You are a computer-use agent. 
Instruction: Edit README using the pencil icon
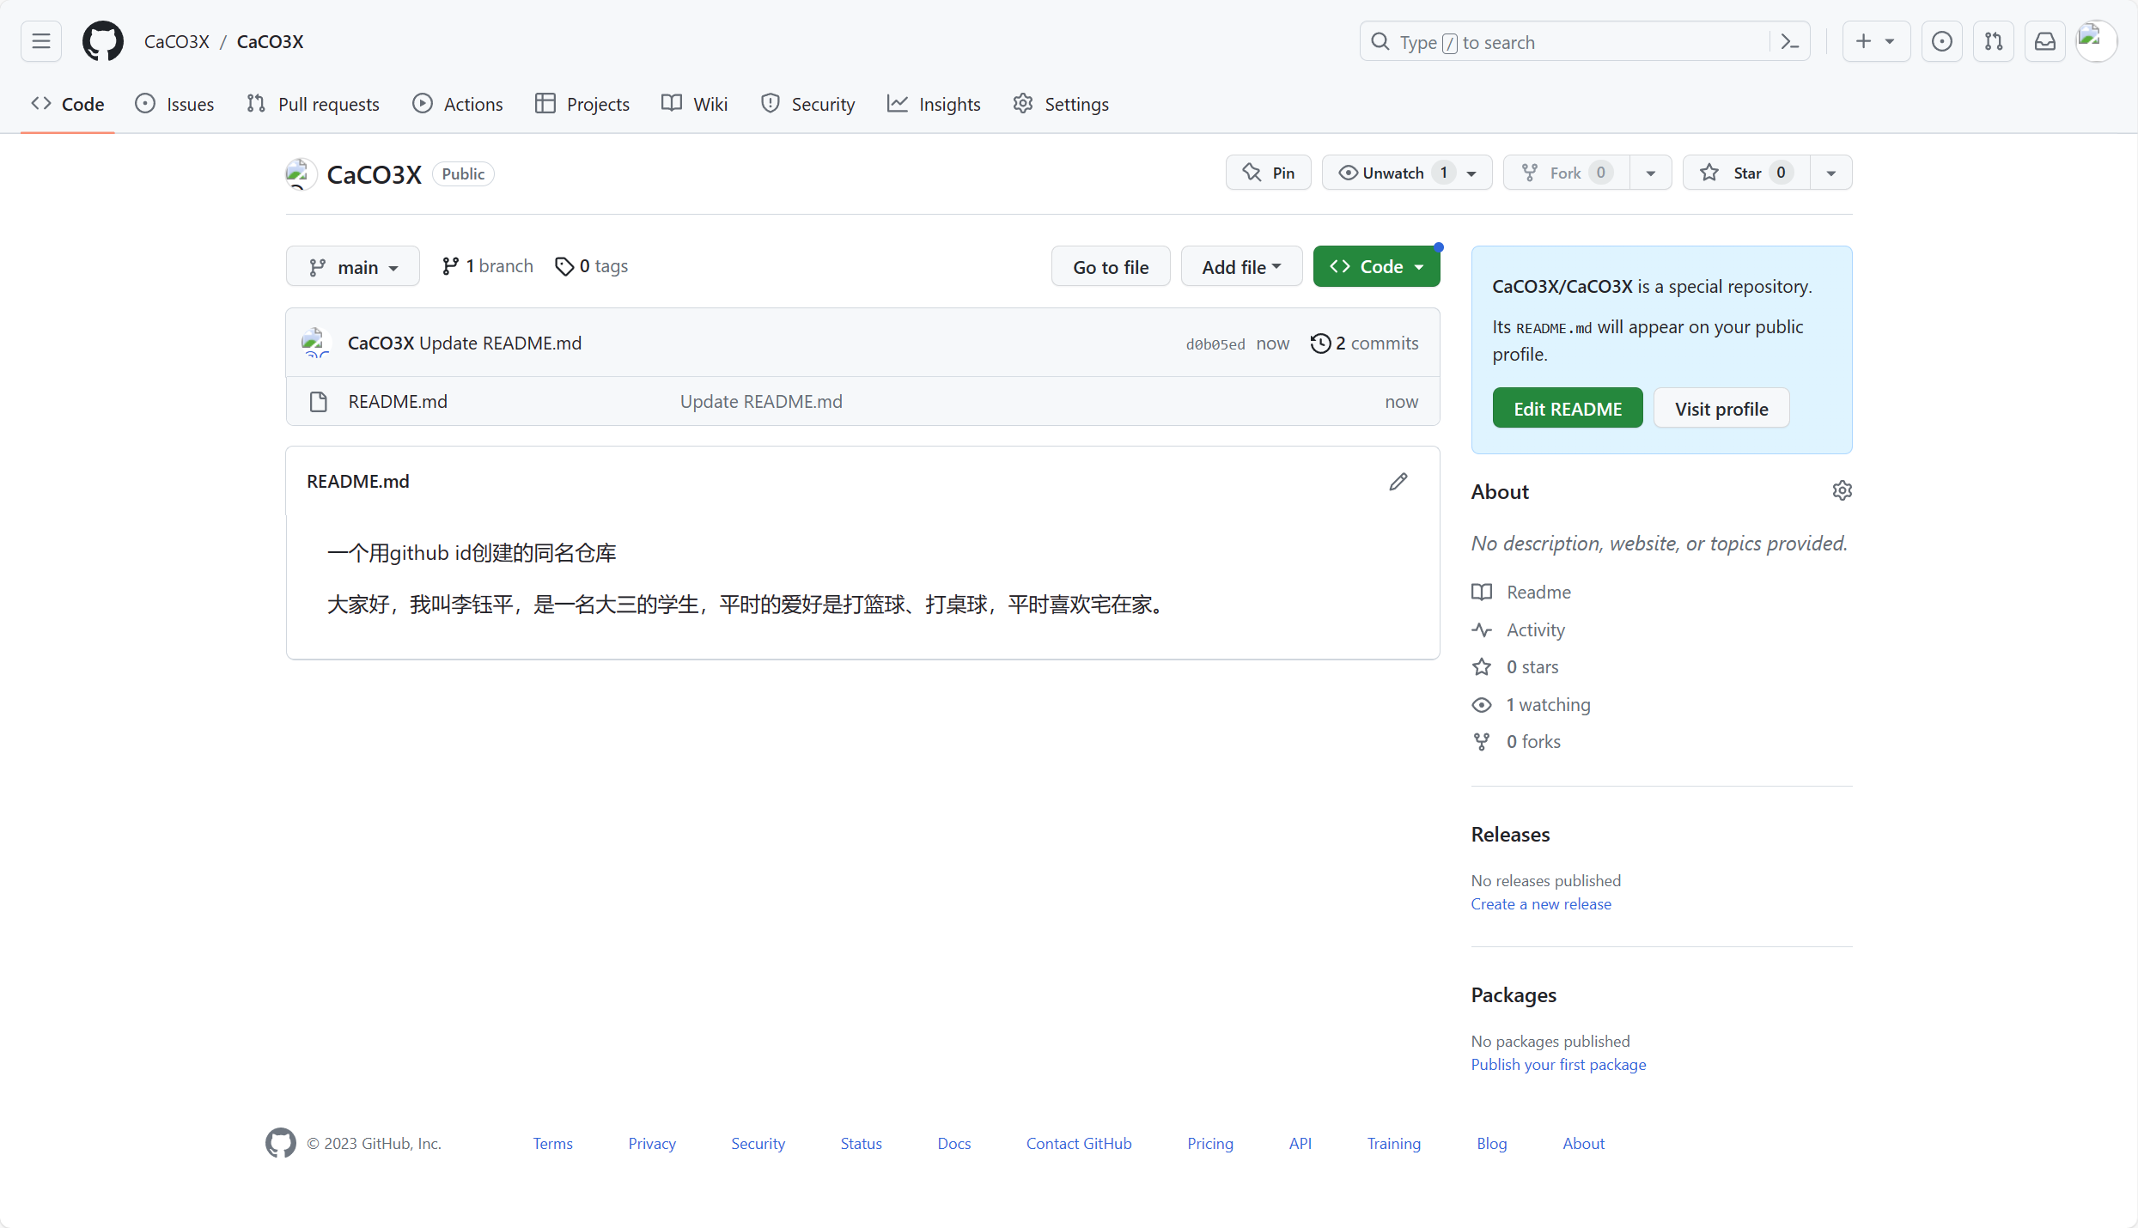(x=1398, y=482)
